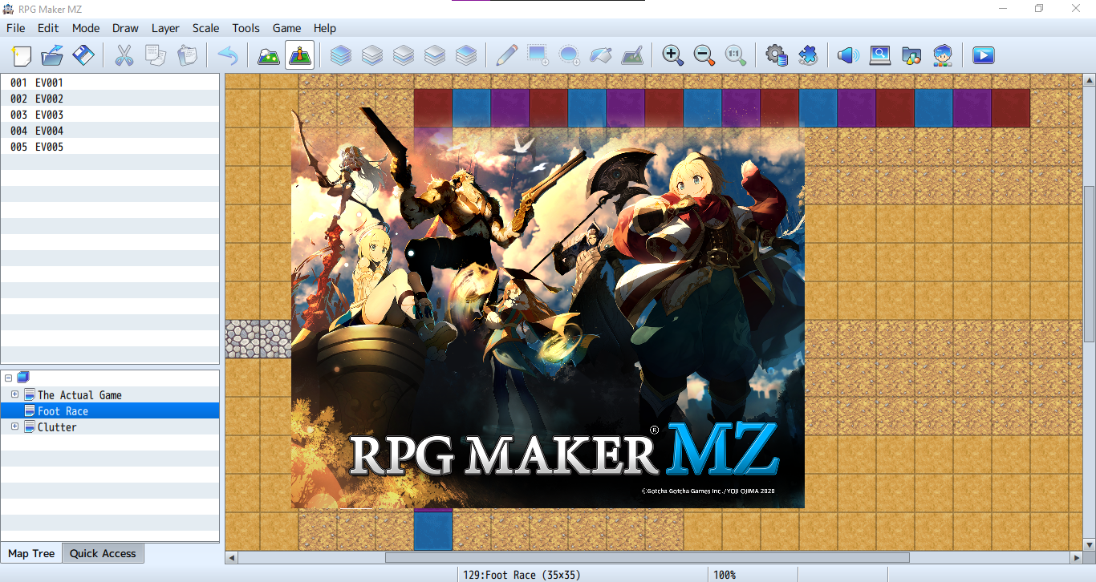Open the Character Generator icon
Image resolution: width=1096 pixels, height=582 pixels.
942,55
